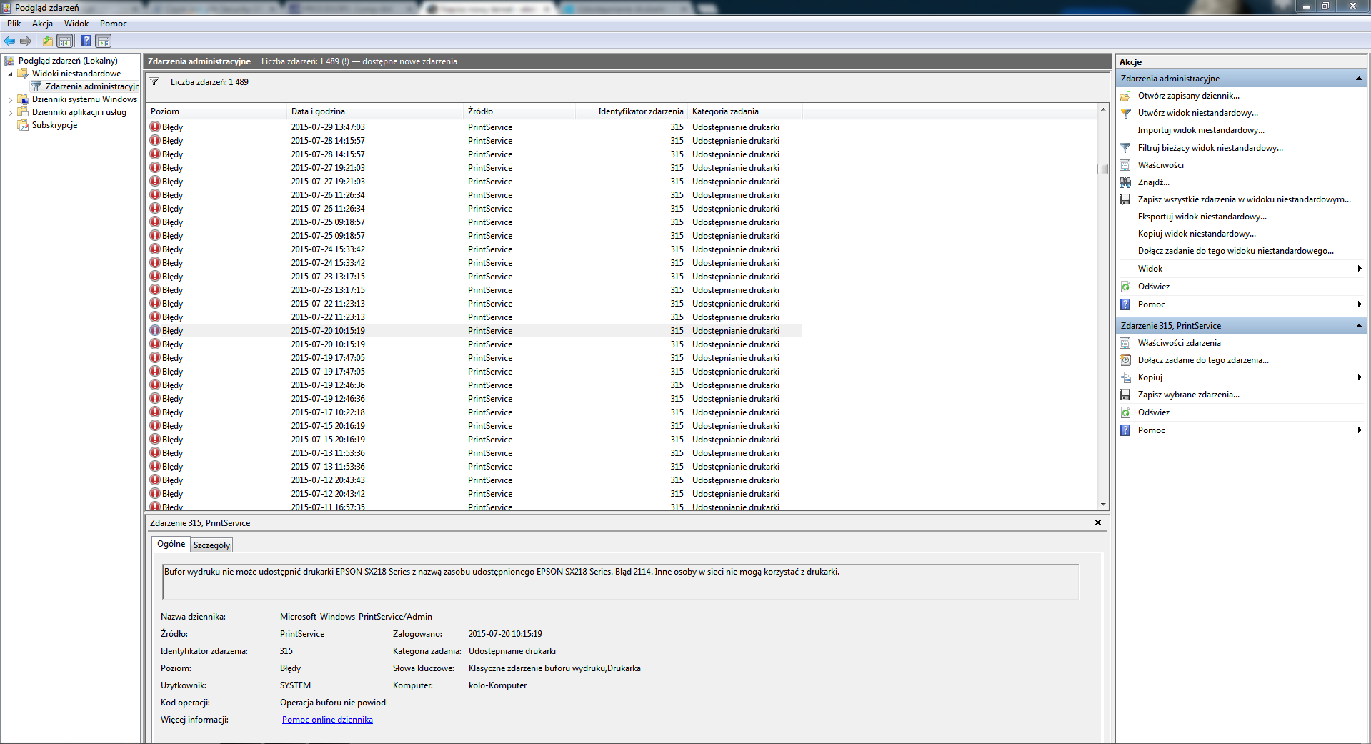Click the floppy disk icon for Zapisz wszystkie zdarzenia
Screen dimensions: 1371x744
tap(1125, 199)
